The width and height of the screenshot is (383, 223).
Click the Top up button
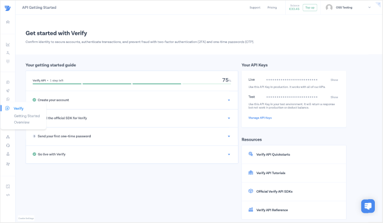[310, 8]
